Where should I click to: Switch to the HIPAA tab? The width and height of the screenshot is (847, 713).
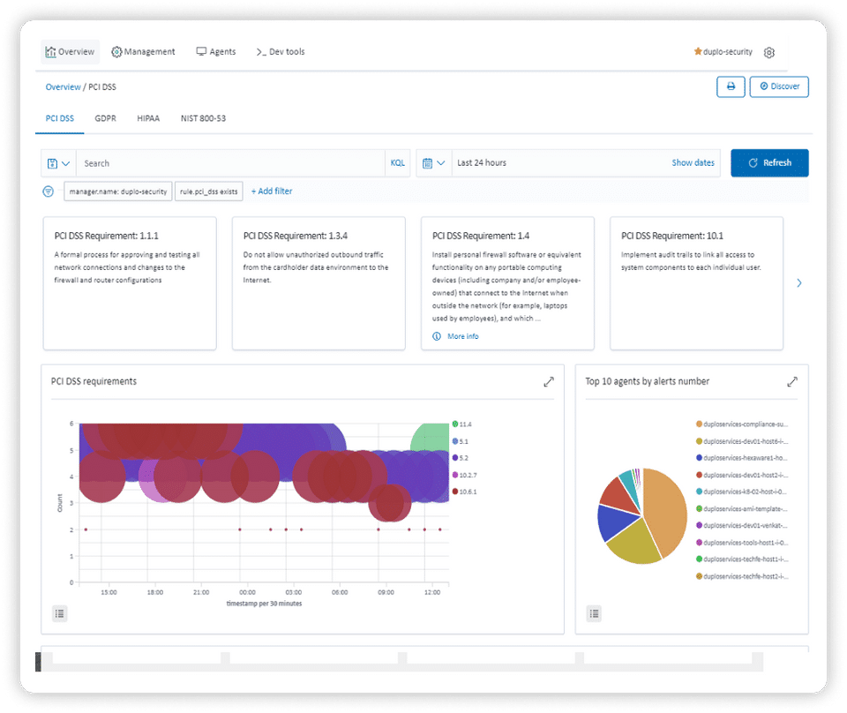[148, 118]
